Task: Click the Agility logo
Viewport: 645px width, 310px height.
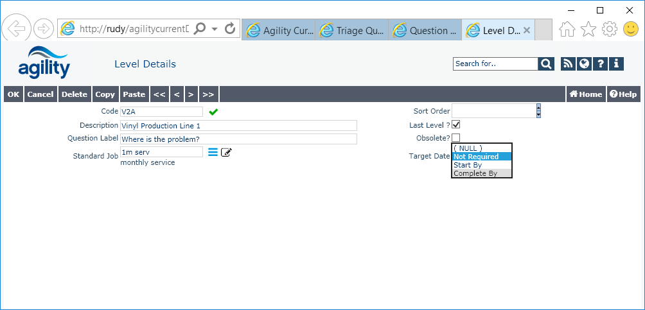Action: click(44, 62)
